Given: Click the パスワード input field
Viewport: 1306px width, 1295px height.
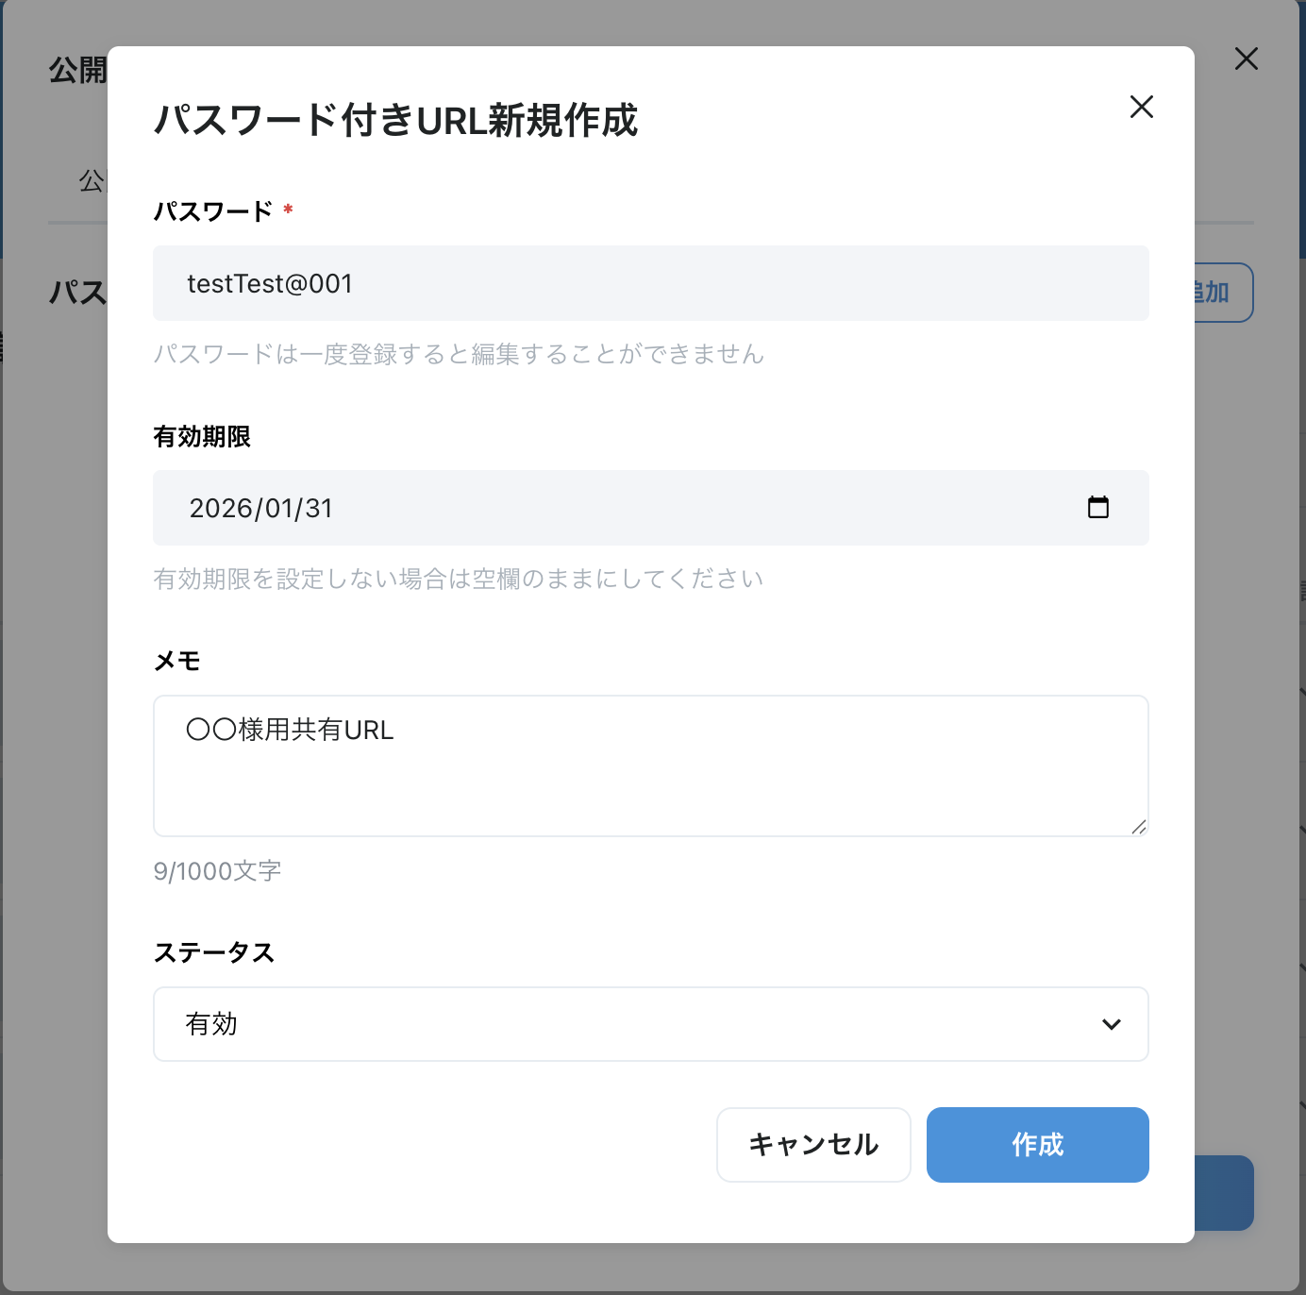Looking at the screenshot, I should point(651,283).
